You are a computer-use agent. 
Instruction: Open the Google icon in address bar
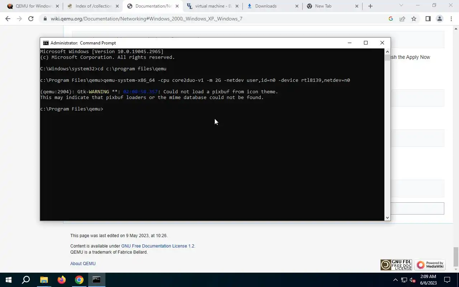(391, 19)
